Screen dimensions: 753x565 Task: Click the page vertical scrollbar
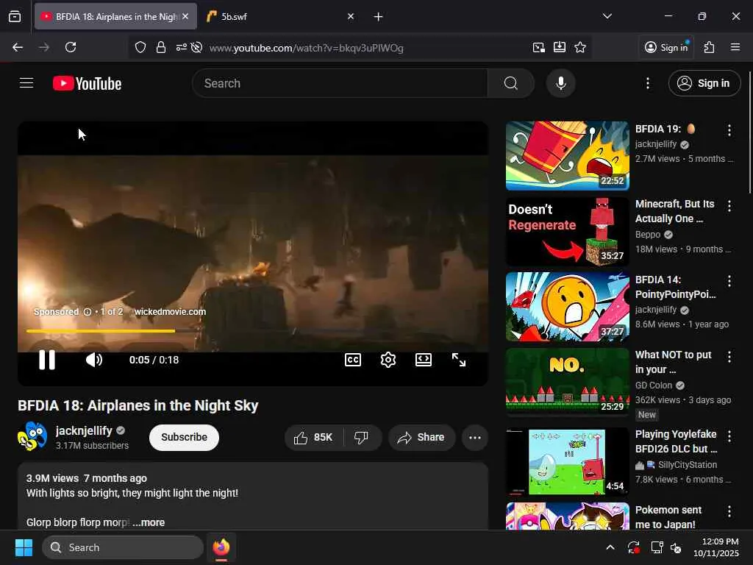point(749,133)
